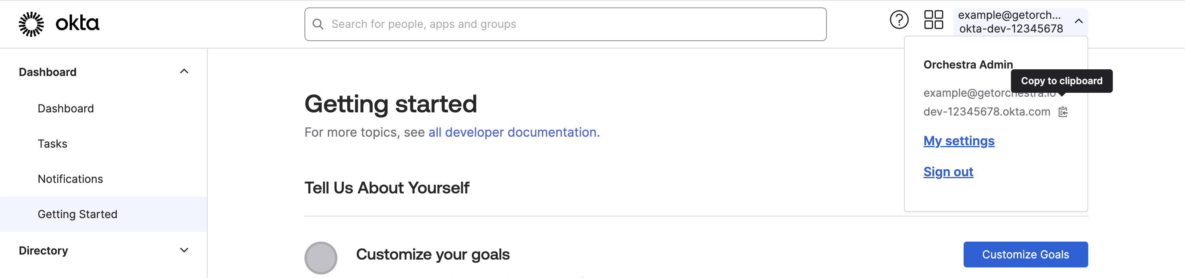The height and width of the screenshot is (278, 1185).
Task: Expand the Directory section in sidebar
Action: (183, 250)
